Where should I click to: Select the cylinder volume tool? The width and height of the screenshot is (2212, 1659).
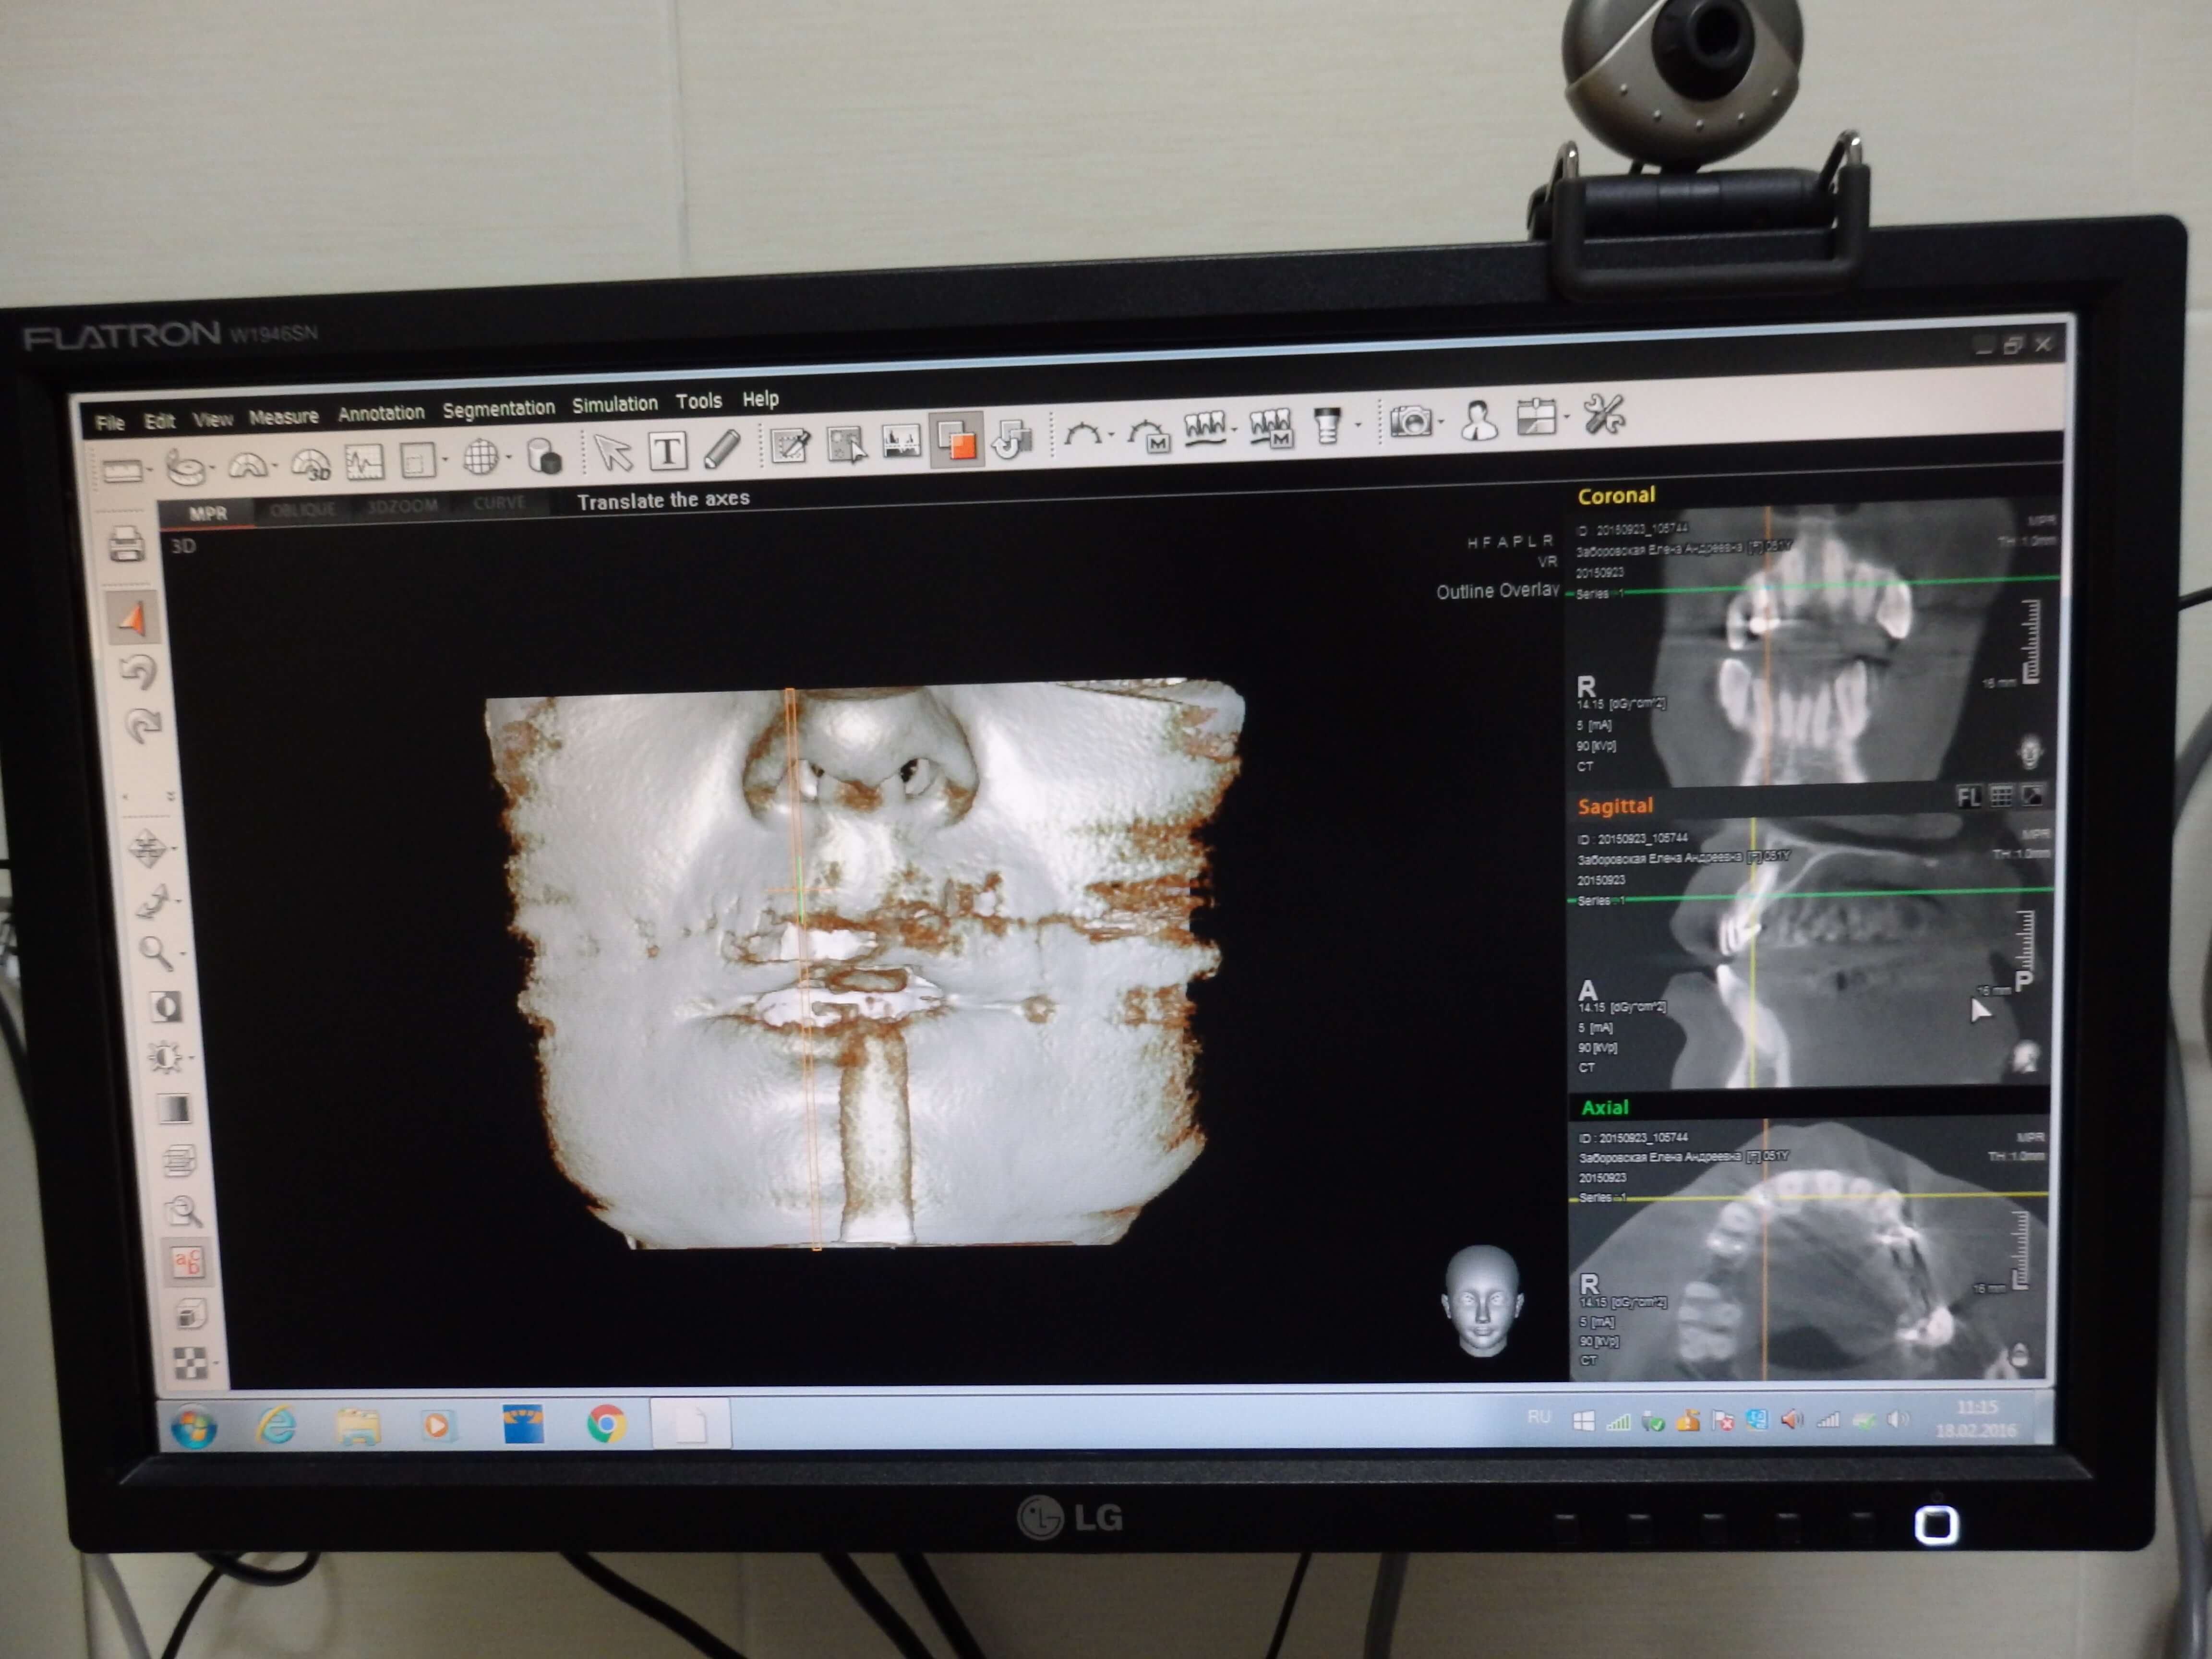pos(544,457)
